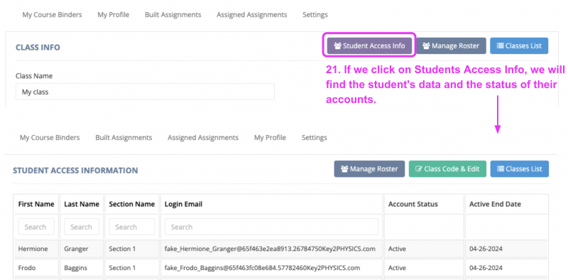This screenshot has width=568, height=280.
Task: Select the top Assigned Assignments tab
Action: (252, 14)
